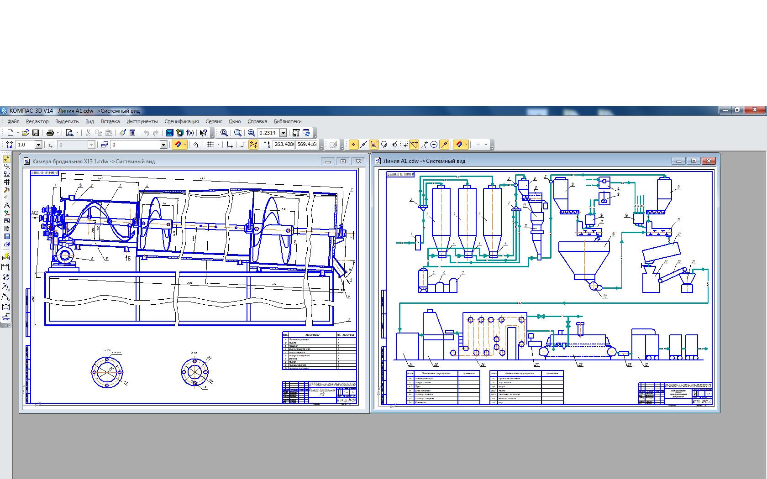Viewport: 767px width, 479px height.
Task: Open print preview
Action: coord(69,133)
